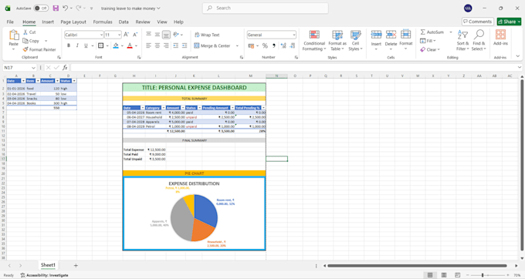This screenshot has width=525, height=279.
Task: Switch to the Review tab
Action: coord(143,22)
